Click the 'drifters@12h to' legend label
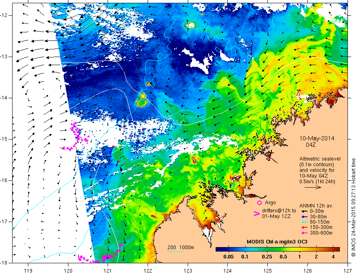The height and width of the screenshot is (275, 356). point(279,211)
